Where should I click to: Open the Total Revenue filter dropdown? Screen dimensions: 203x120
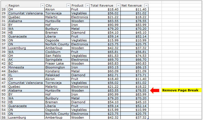coord(118,6)
